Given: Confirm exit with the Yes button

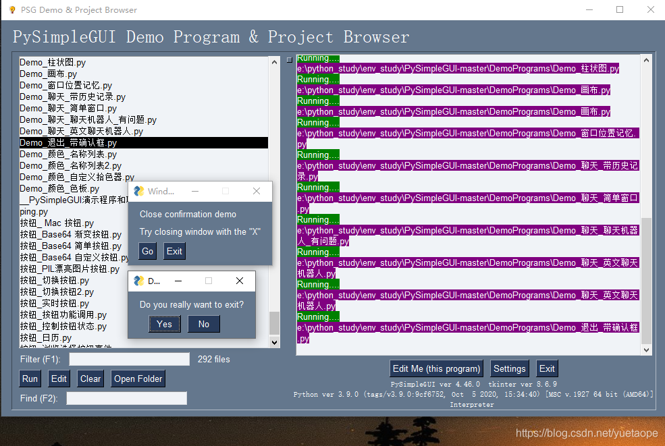Looking at the screenshot, I should point(165,324).
